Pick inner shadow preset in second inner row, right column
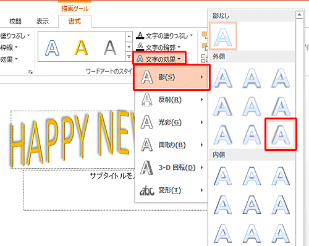The width and height of the screenshot is (309, 246). (281, 205)
